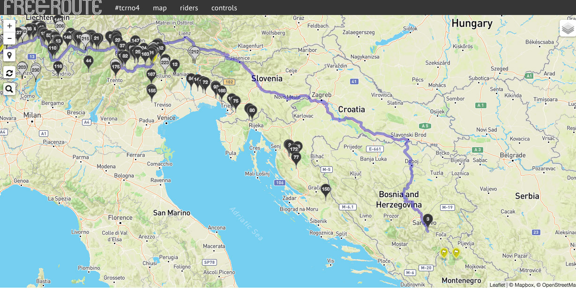Click the location pin control button

tap(9, 55)
